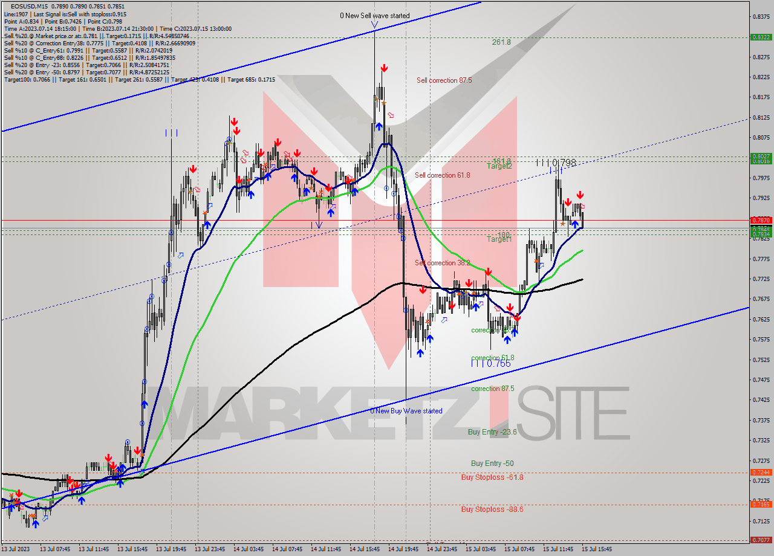The width and height of the screenshot is (774, 556).
Task: Click the 0.8175 value on price axis
Action: point(761,97)
